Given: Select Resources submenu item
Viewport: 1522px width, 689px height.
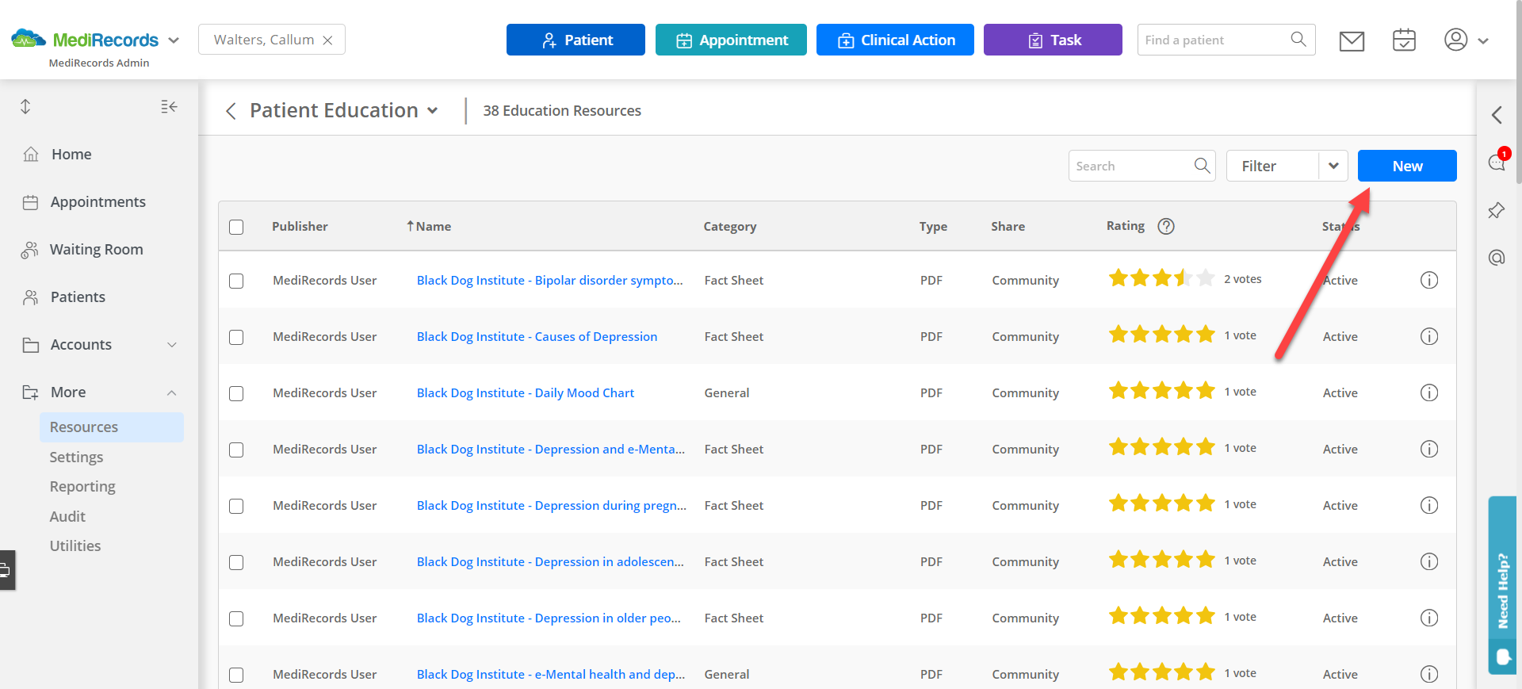Looking at the screenshot, I should (111, 427).
